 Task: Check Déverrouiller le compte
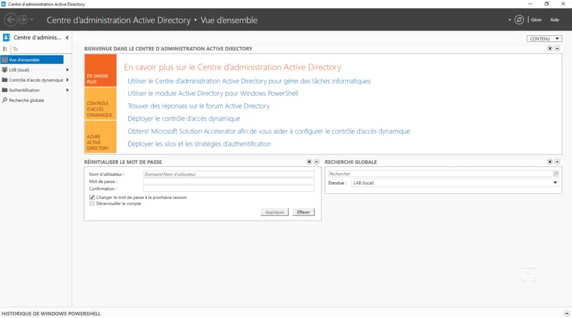92,204
